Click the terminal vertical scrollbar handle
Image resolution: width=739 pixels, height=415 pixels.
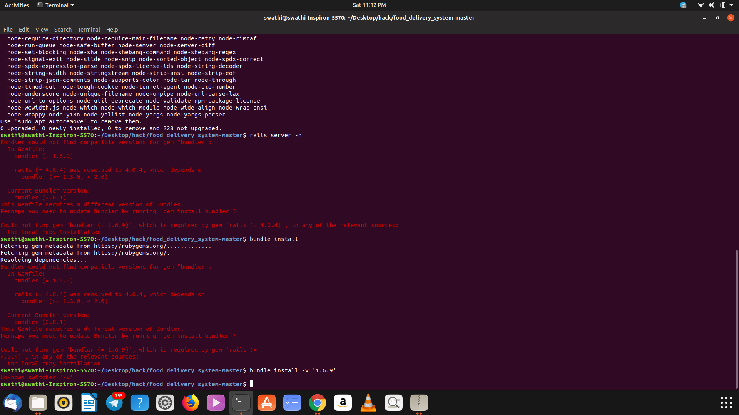pos(736,319)
